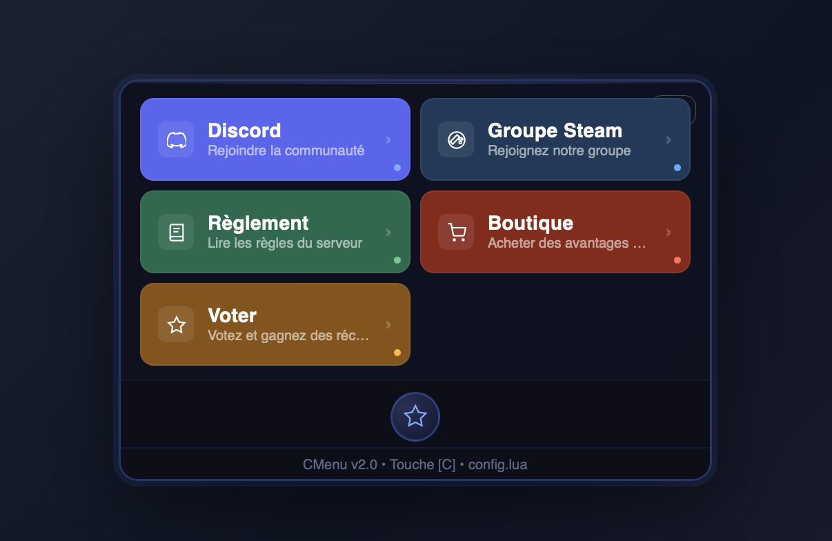Image resolution: width=832 pixels, height=541 pixels.
Task: Click the 'Acheter des avantages …' subtitle
Action: [x=567, y=243]
